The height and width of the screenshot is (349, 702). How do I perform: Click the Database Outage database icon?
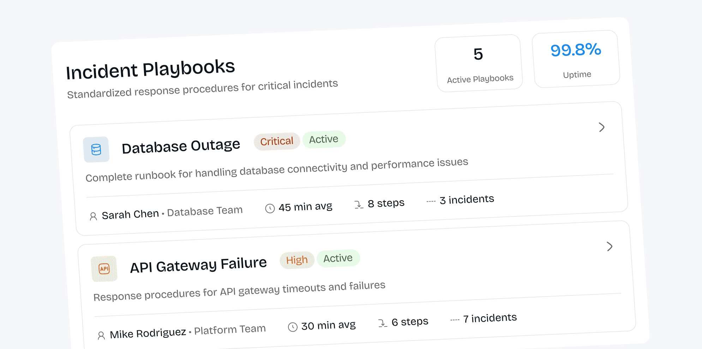(x=96, y=149)
